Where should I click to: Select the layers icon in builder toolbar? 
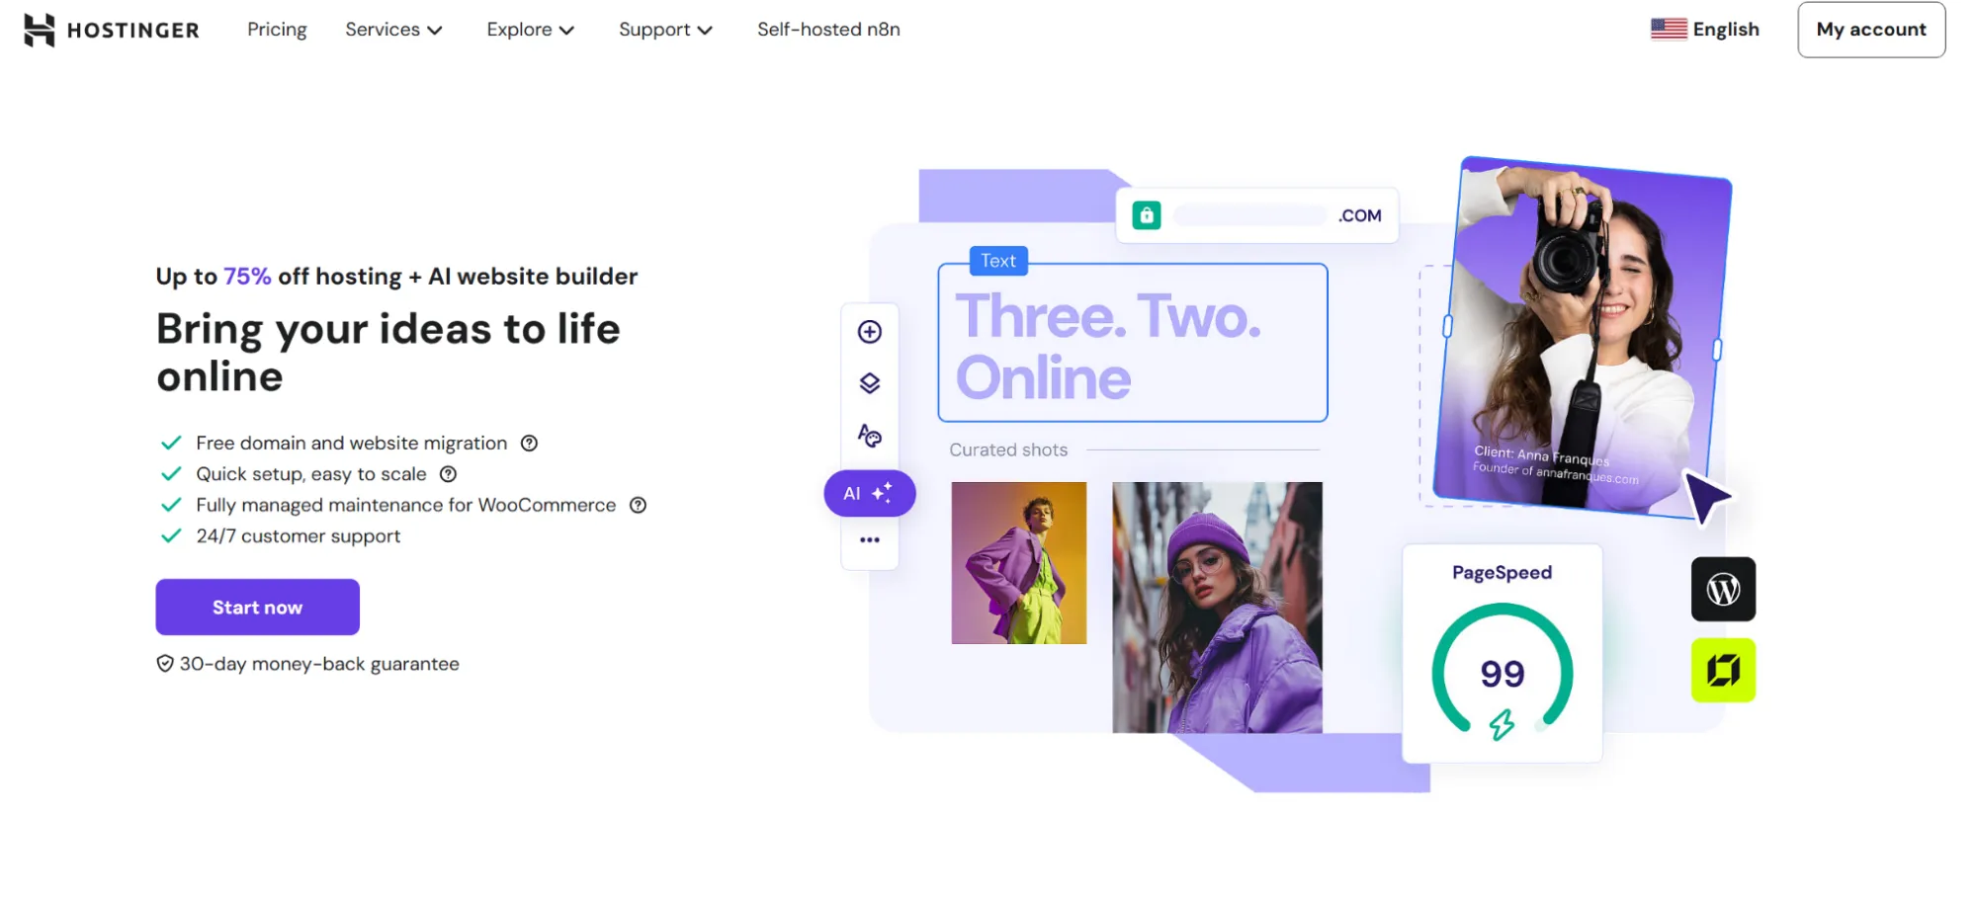869,383
